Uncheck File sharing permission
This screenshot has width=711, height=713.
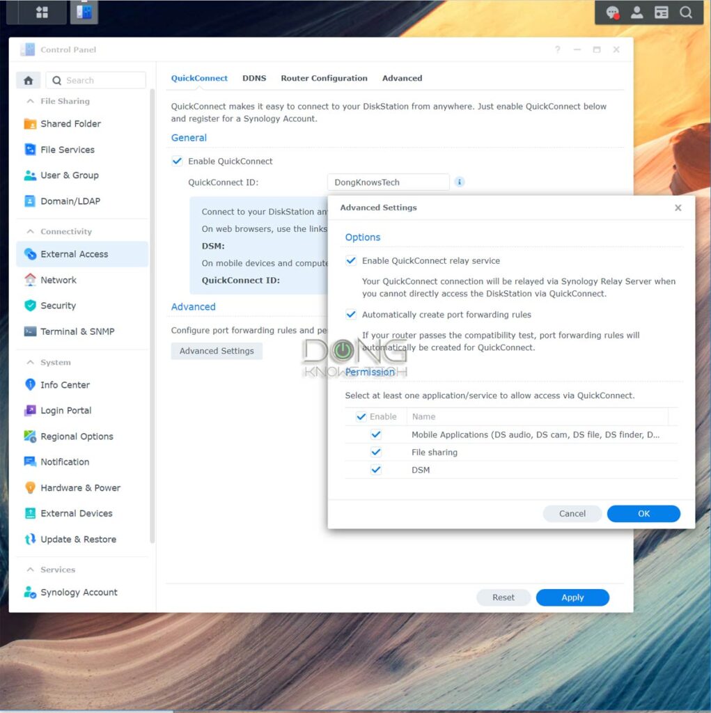[376, 453]
